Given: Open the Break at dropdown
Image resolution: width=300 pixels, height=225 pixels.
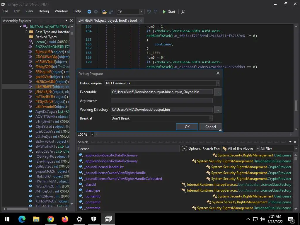Looking at the screenshot, I should tap(210, 118).
